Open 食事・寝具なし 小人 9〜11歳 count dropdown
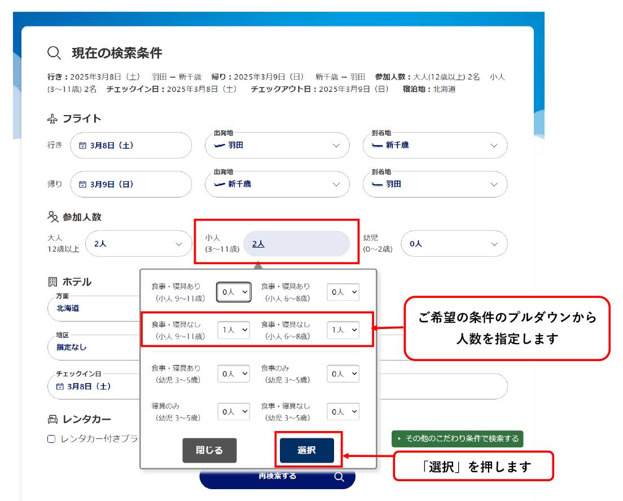The height and width of the screenshot is (501, 623). pos(234,330)
